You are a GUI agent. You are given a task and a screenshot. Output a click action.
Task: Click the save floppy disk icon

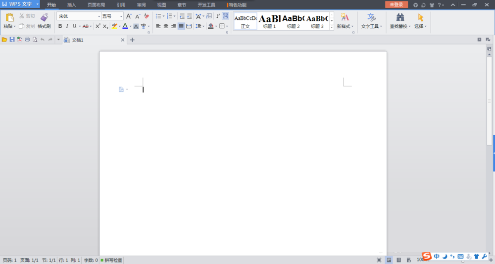click(12, 40)
